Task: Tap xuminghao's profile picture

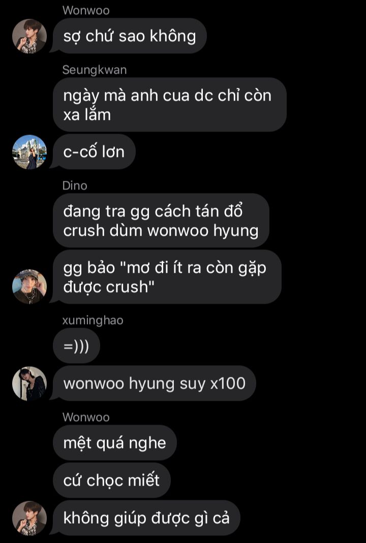Action: (29, 384)
